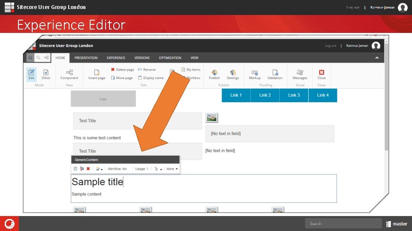Add a new Component from the ribbon
Viewport: 412px width, 231px height.
(70, 74)
